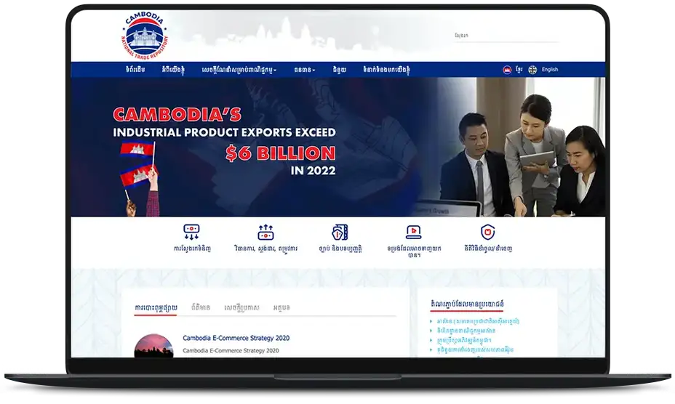Switch to the Announcements (សេចក្តីប្រកាស) tab
The height and width of the screenshot is (404, 675).
click(x=241, y=307)
